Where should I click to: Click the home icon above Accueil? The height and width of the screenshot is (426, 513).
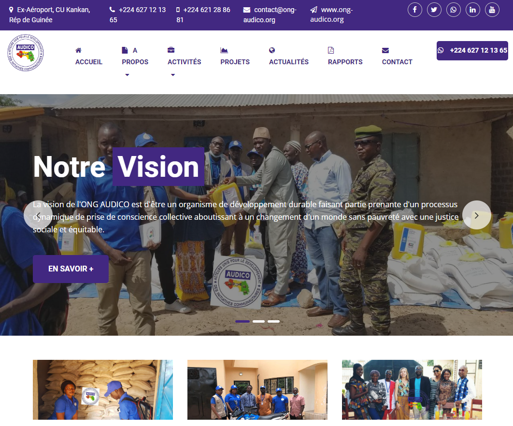pyautogui.click(x=78, y=50)
